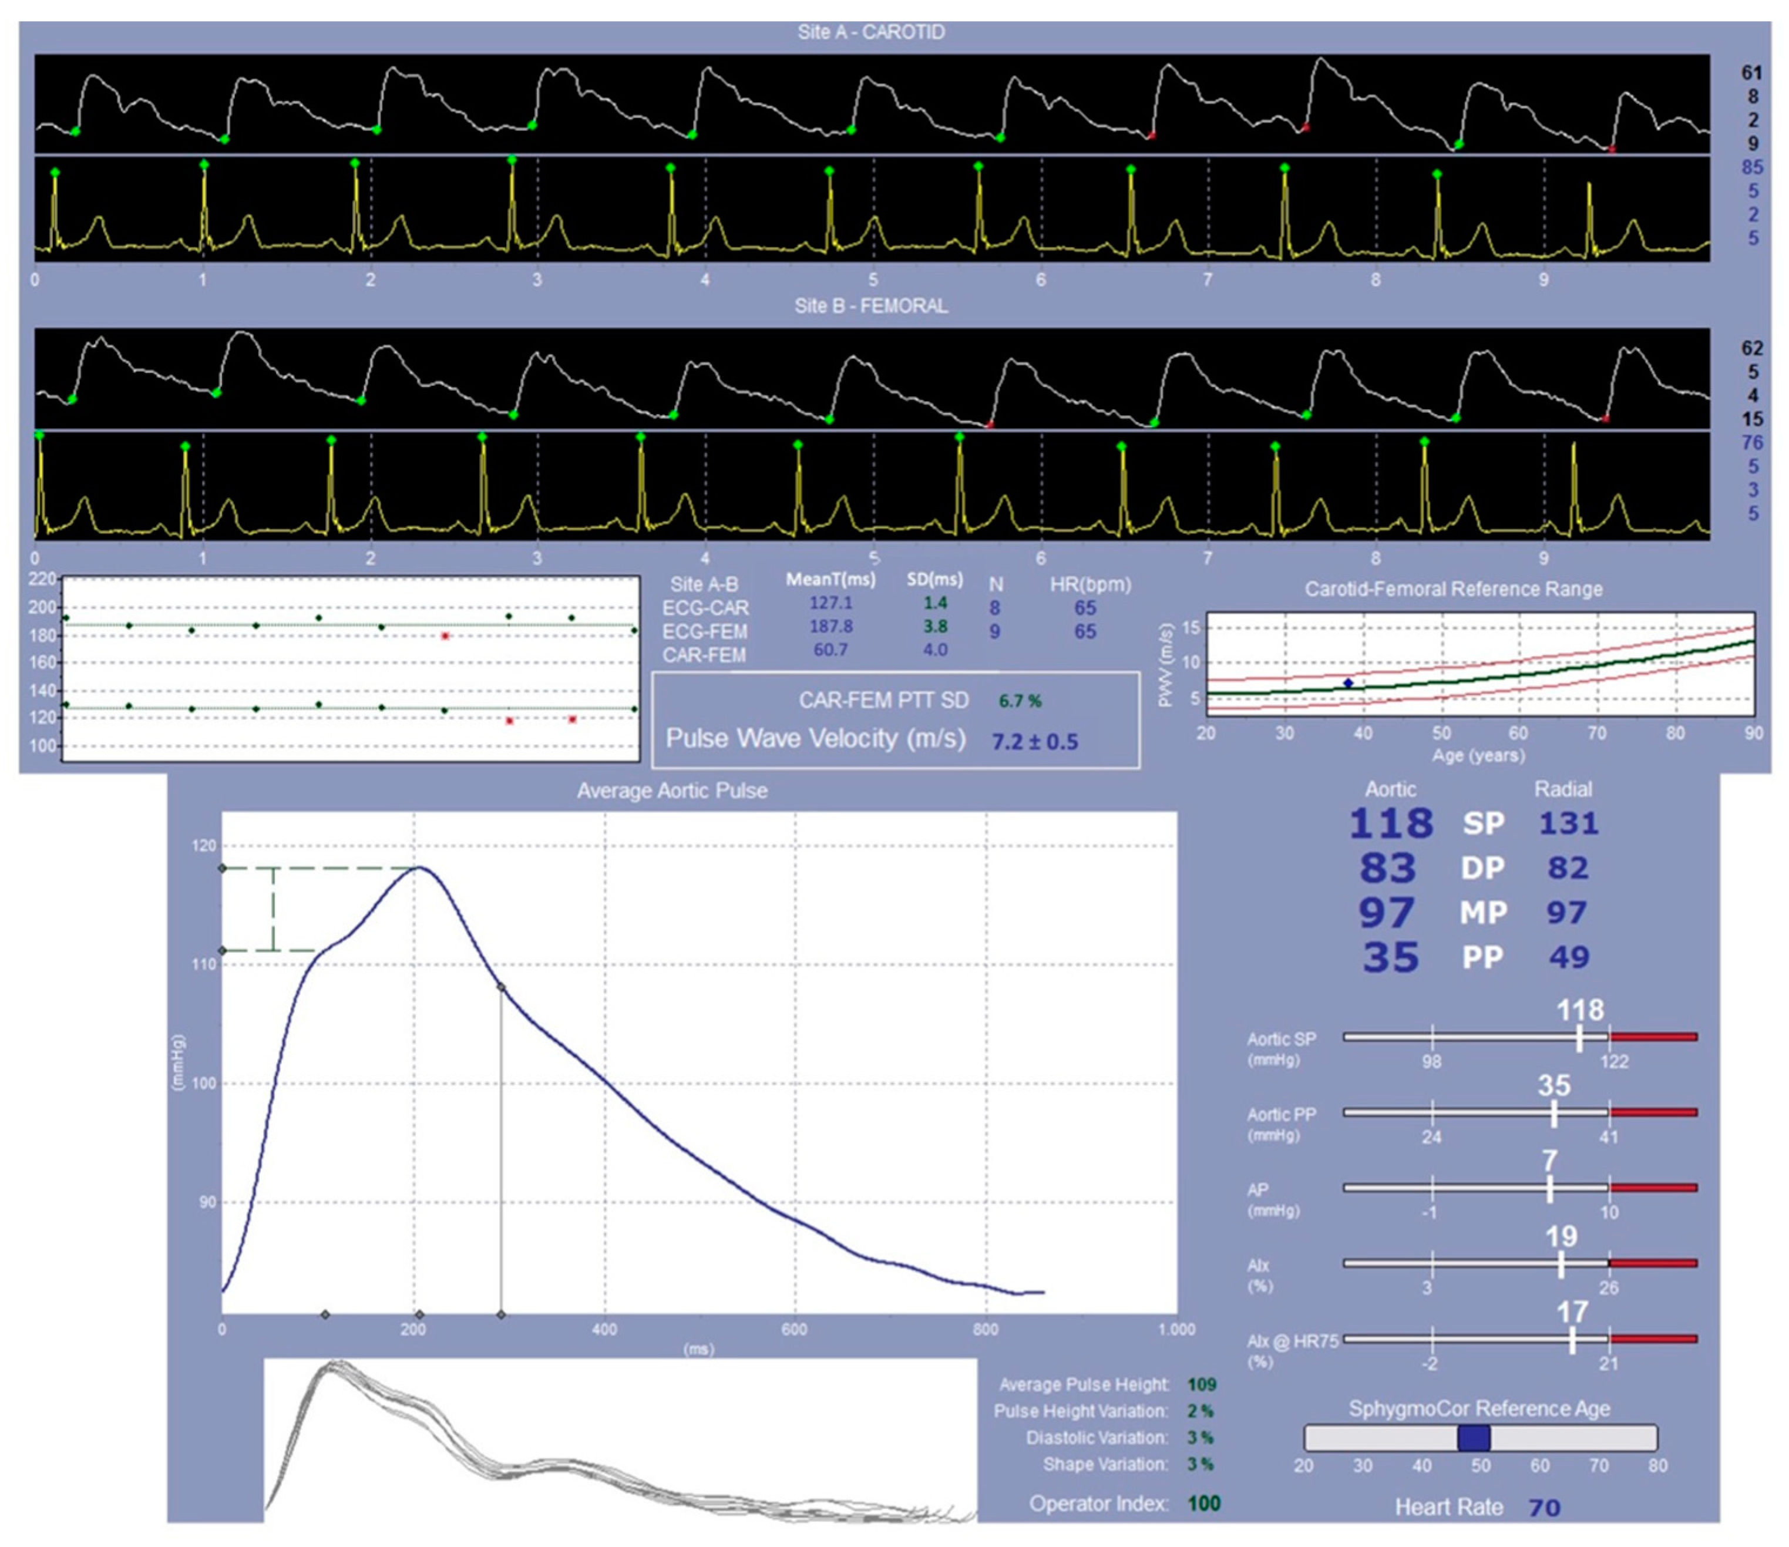Click the AP slider marker at 7
1789x1547 pixels.
[x=1550, y=1188]
